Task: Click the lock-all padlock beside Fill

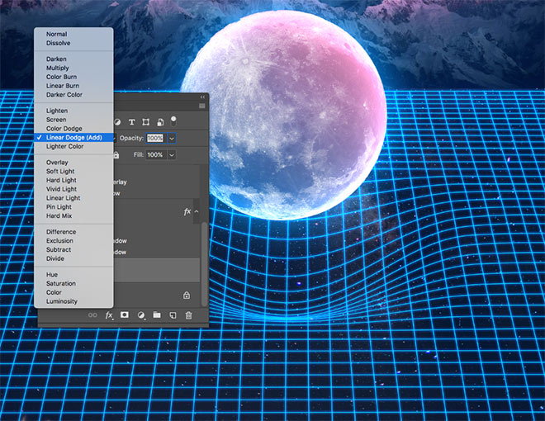Action: pos(116,155)
